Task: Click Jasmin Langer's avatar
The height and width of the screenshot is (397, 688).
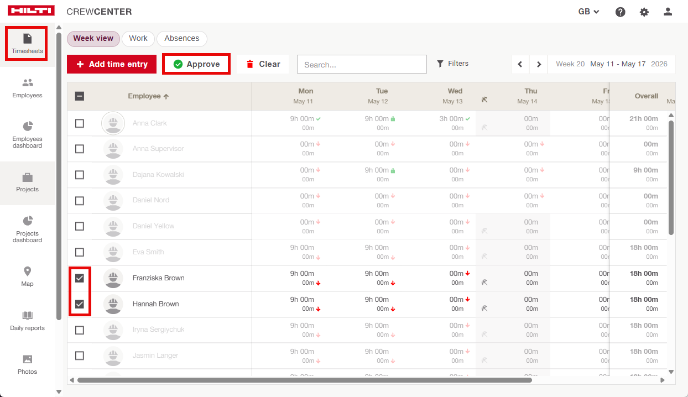Action: [x=113, y=356]
